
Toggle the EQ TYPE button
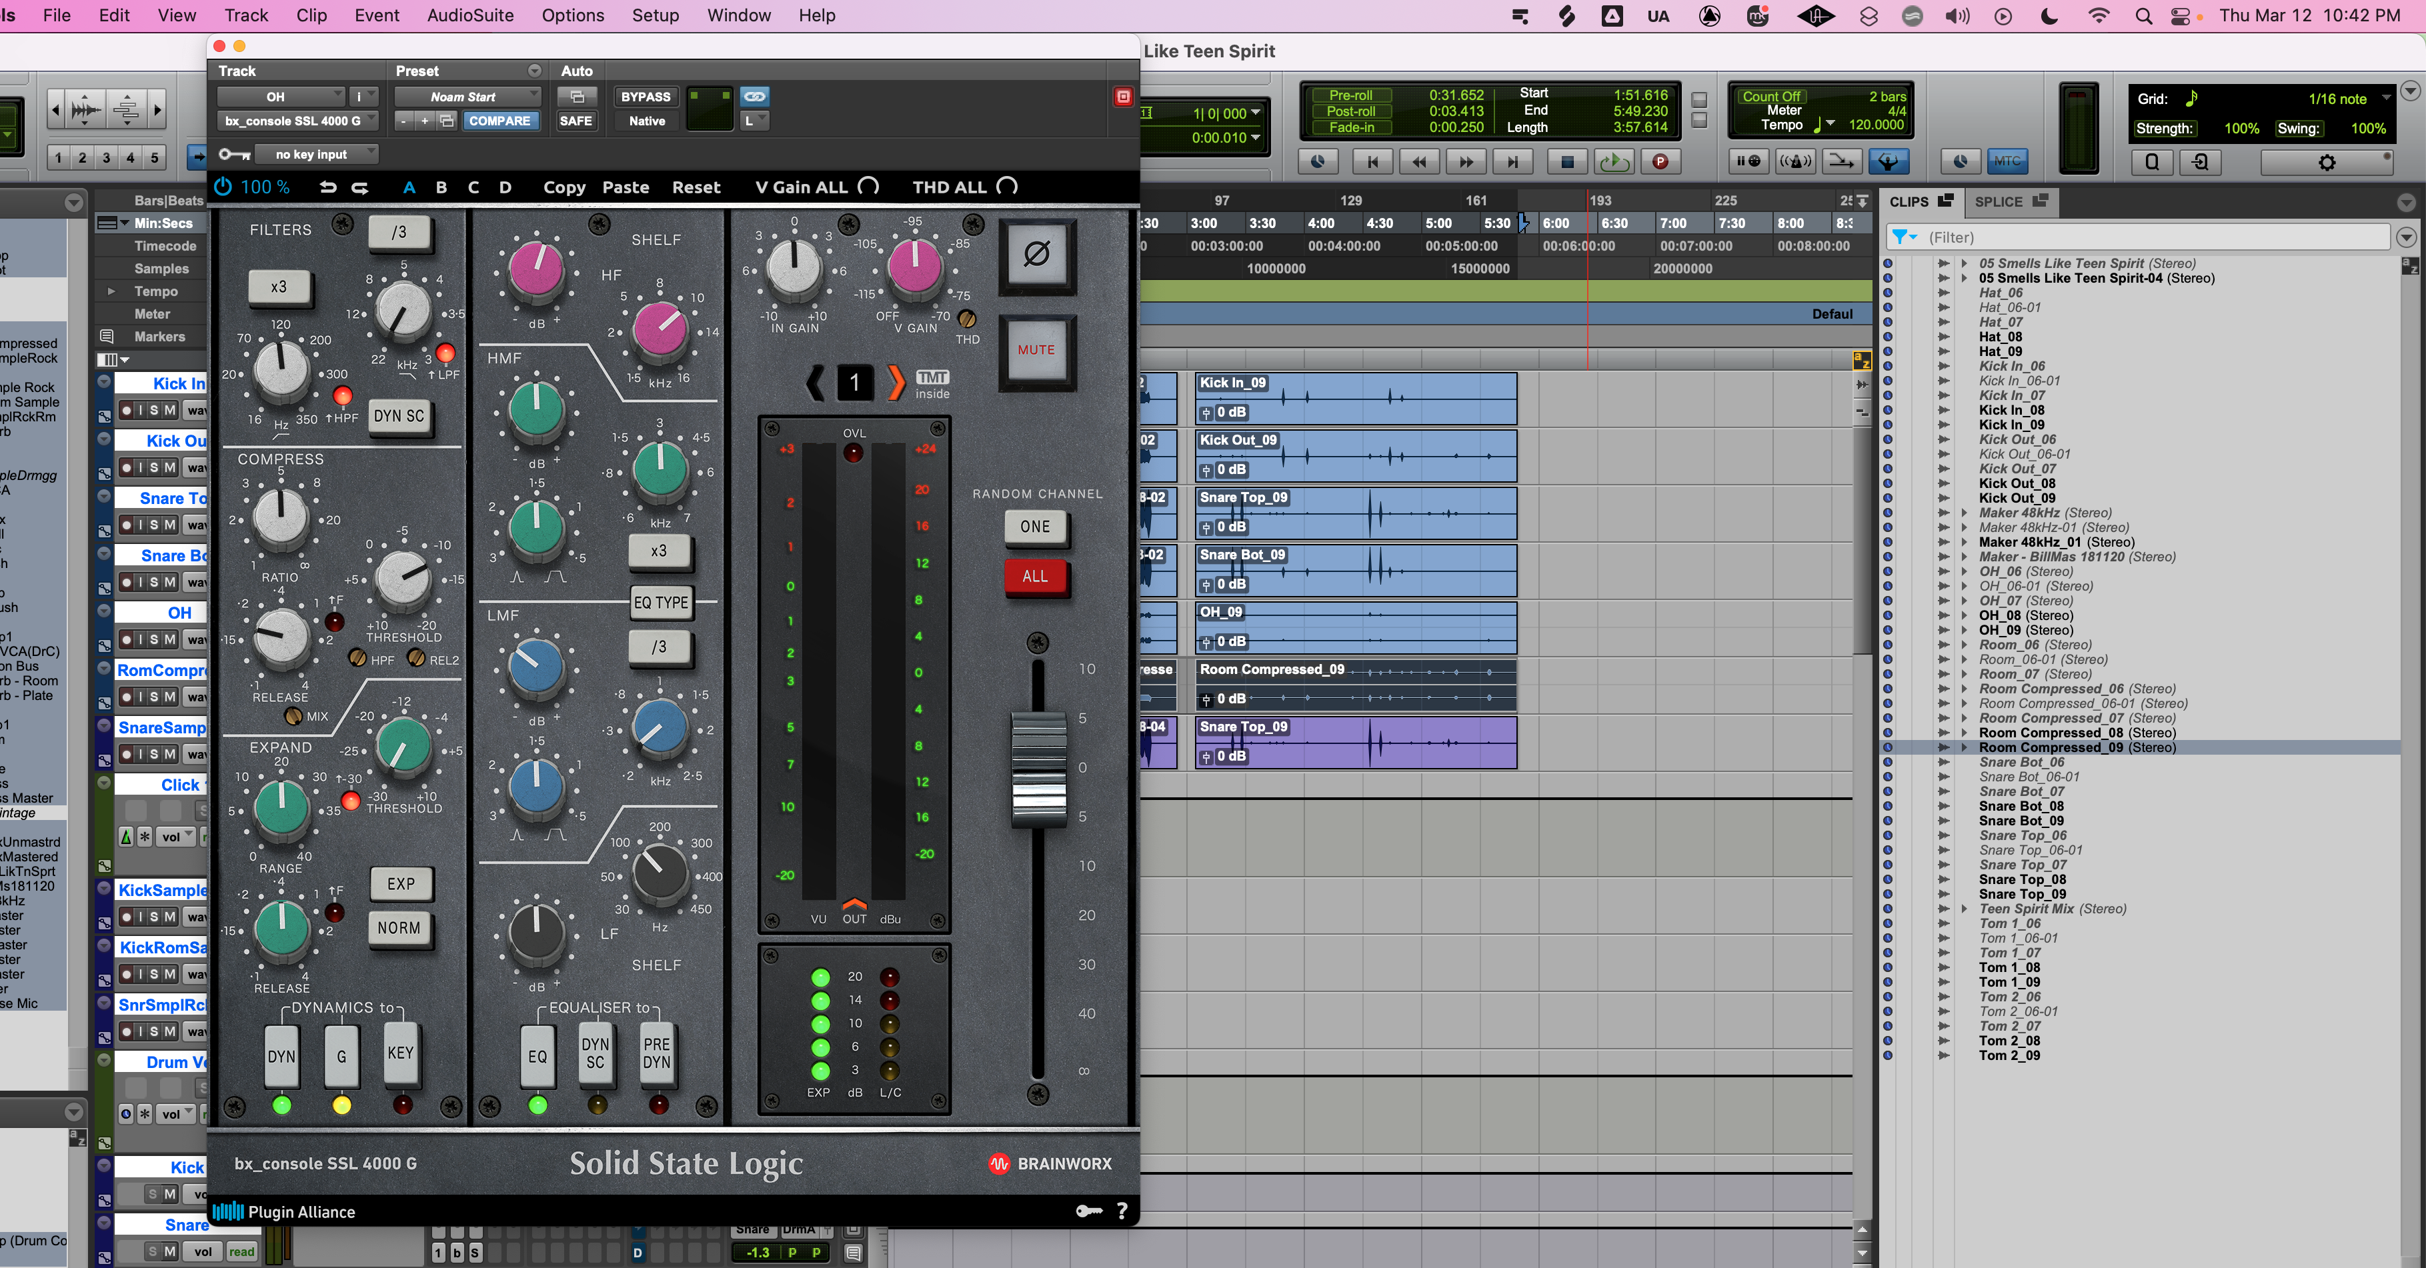pos(661,603)
